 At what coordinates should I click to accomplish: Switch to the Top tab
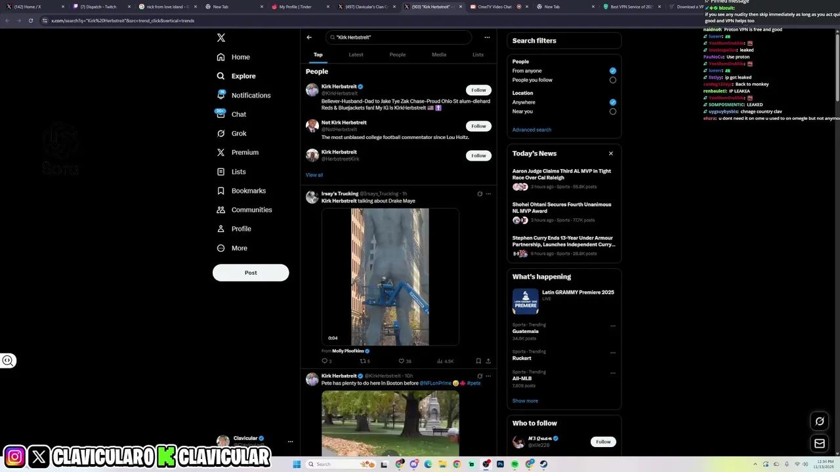pos(318,54)
